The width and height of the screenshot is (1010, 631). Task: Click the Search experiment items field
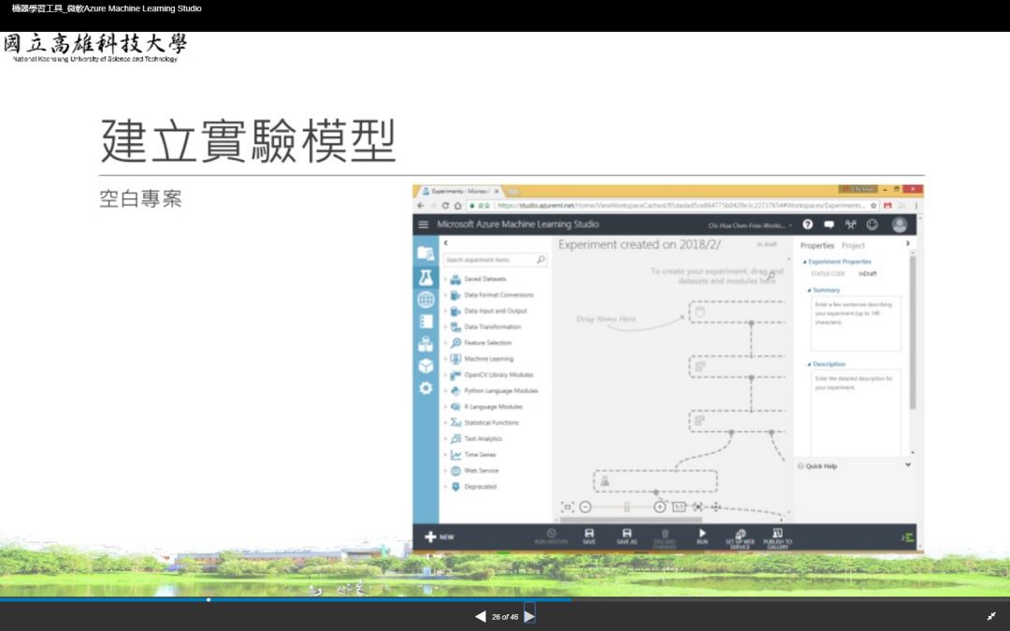pyautogui.click(x=495, y=260)
